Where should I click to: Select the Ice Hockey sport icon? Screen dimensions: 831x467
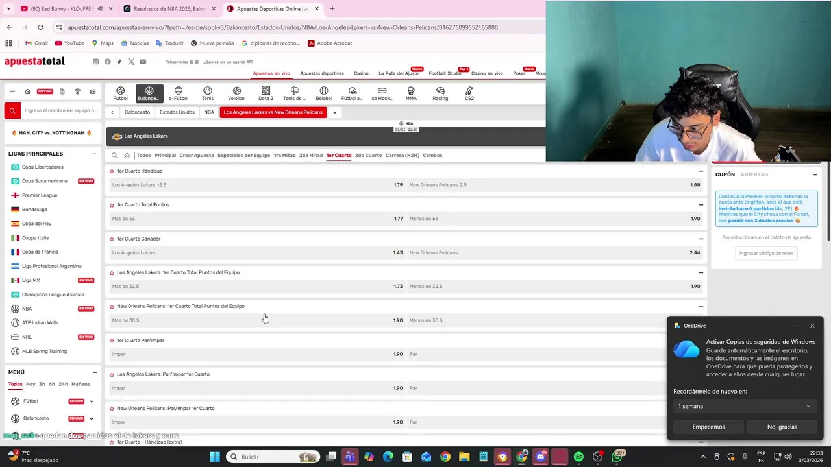coord(382,93)
